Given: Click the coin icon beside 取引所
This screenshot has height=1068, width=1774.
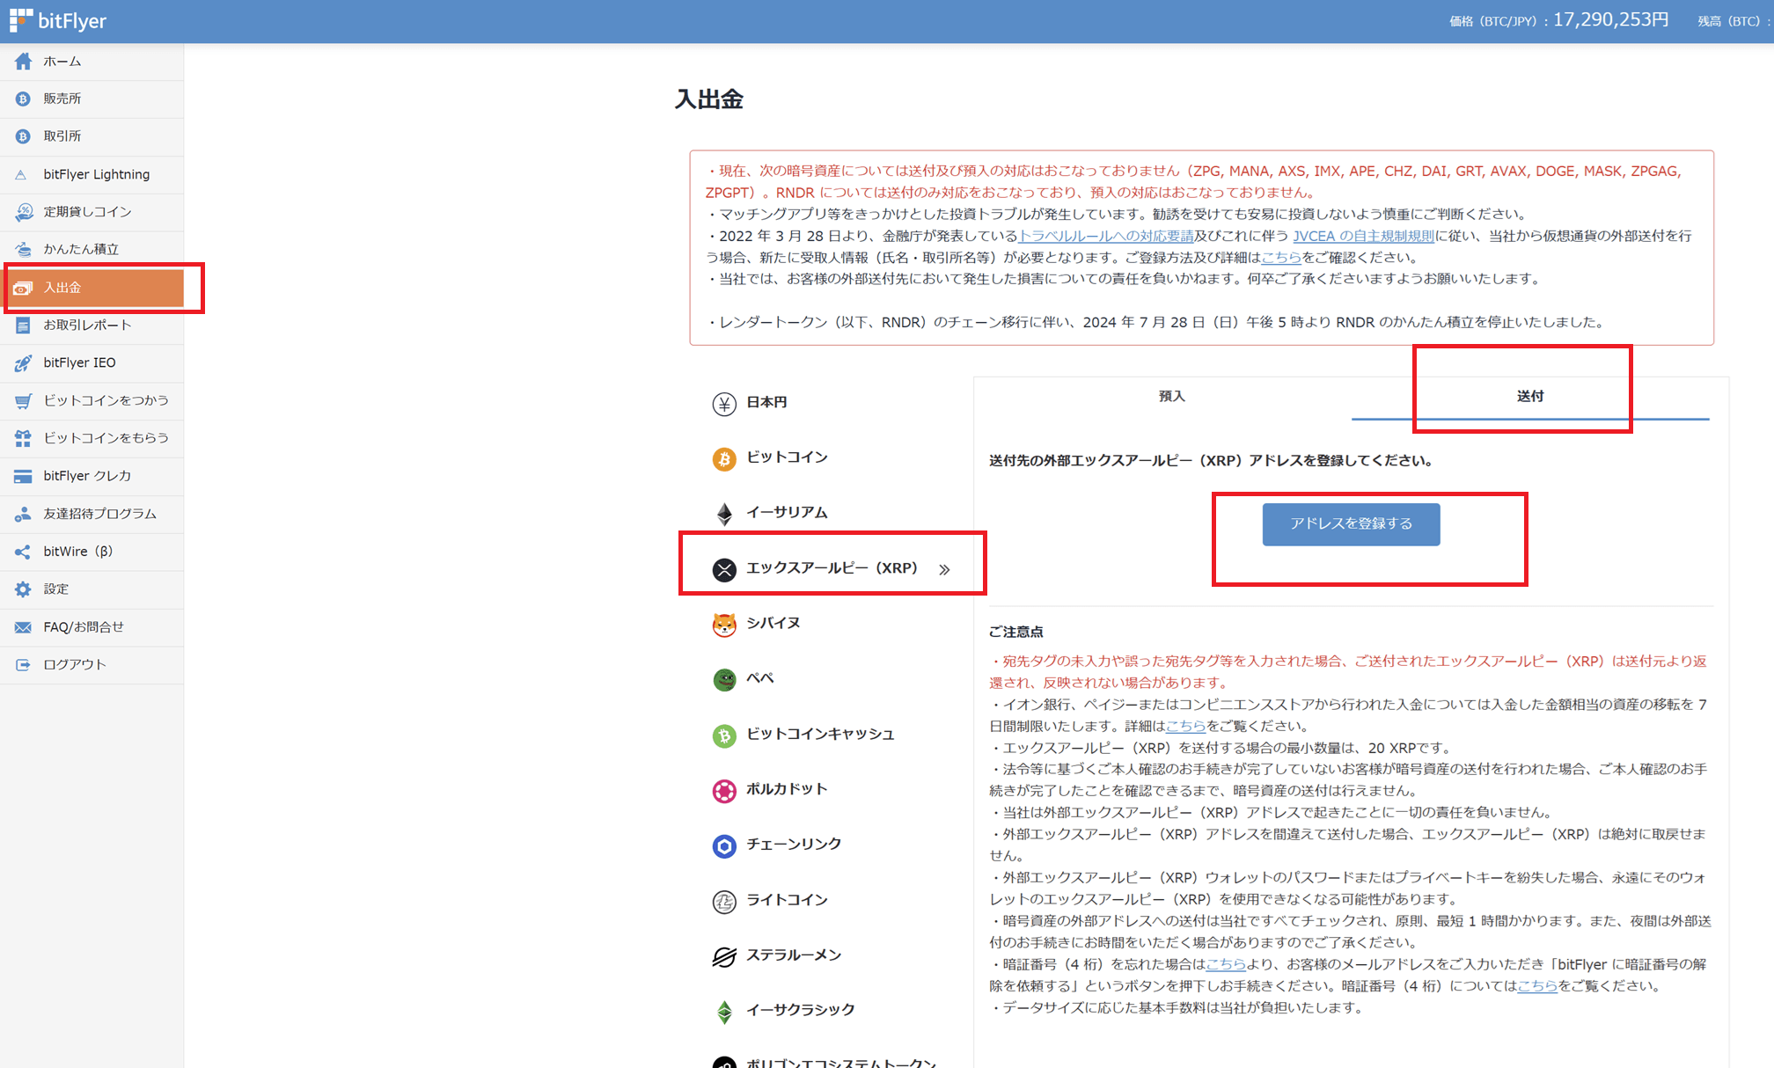Looking at the screenshot, I should pyautogui.click(x=23, y=136).
